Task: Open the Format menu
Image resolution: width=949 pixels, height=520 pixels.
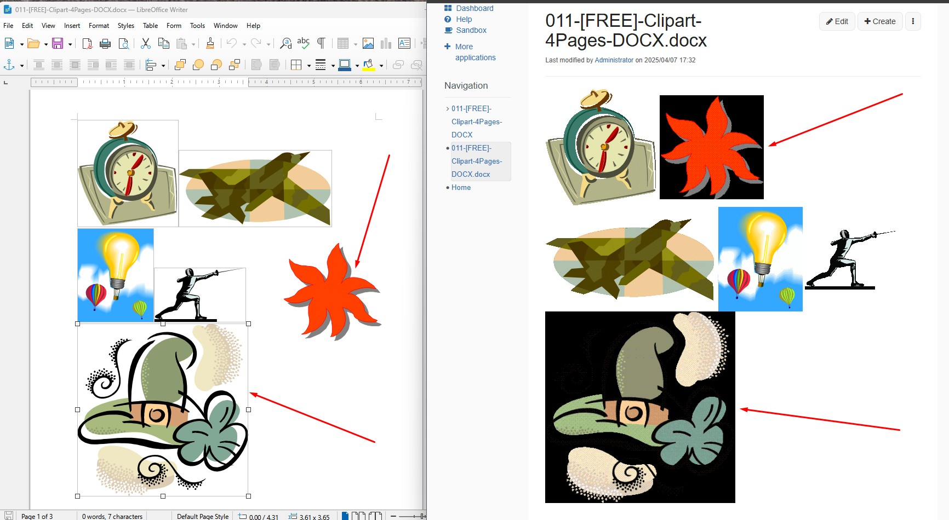Action: pos(99,26)
